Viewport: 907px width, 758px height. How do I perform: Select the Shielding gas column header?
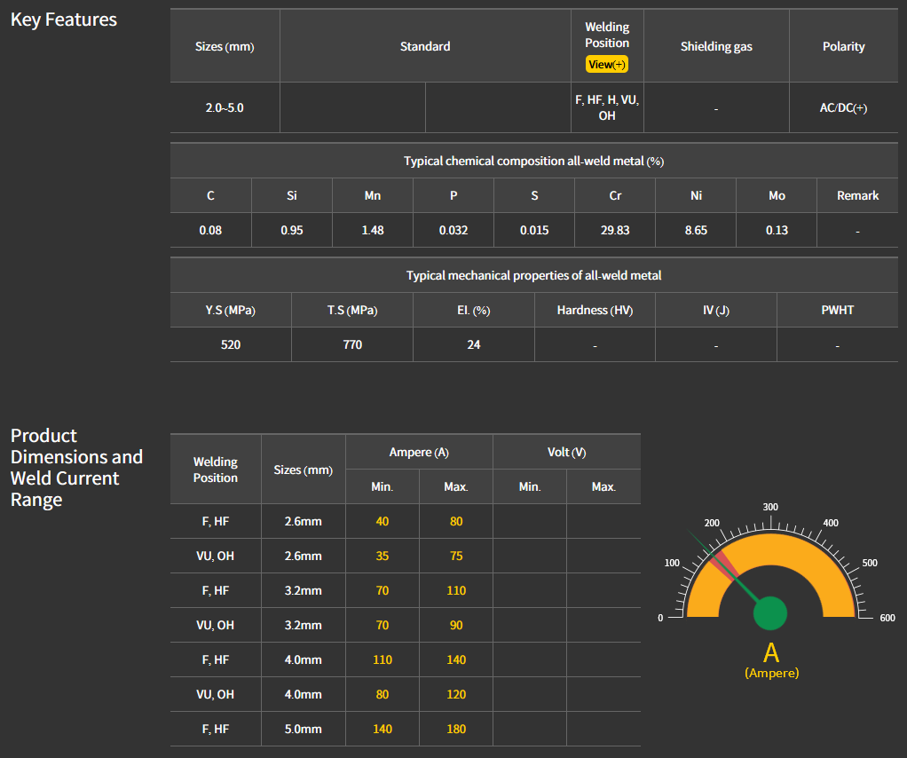(716, 46)
